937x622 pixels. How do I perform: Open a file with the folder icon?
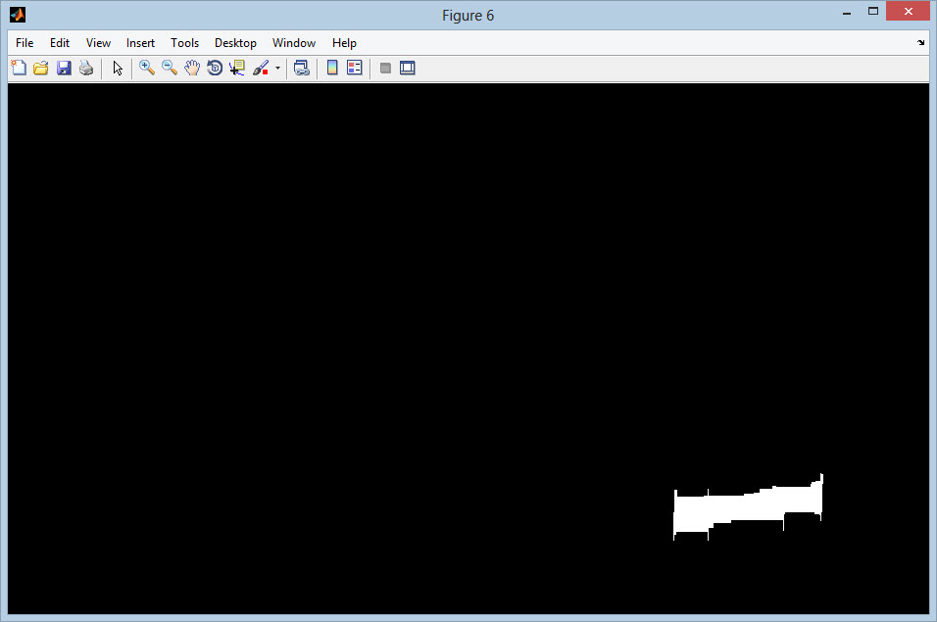40,68
